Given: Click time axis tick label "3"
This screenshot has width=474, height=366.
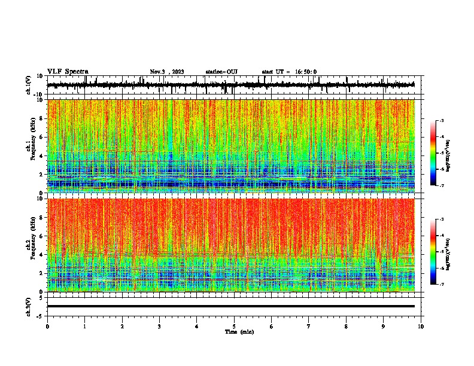Looking at the screenshot, I should pyautogui.click(x=159, y=327).
